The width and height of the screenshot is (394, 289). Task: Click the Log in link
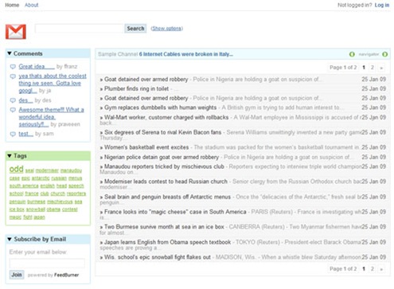pos(382,5)
